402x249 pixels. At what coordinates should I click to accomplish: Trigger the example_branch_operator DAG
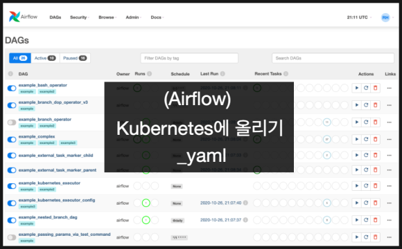(357, 122)
